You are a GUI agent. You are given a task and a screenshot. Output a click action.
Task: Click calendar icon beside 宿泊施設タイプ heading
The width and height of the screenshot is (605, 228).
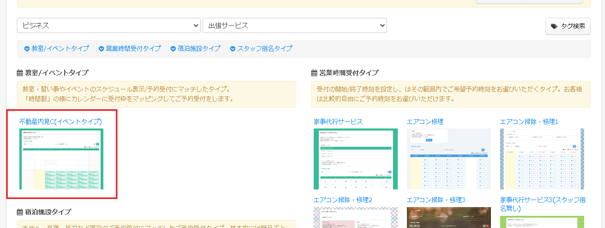coord(20,212)
